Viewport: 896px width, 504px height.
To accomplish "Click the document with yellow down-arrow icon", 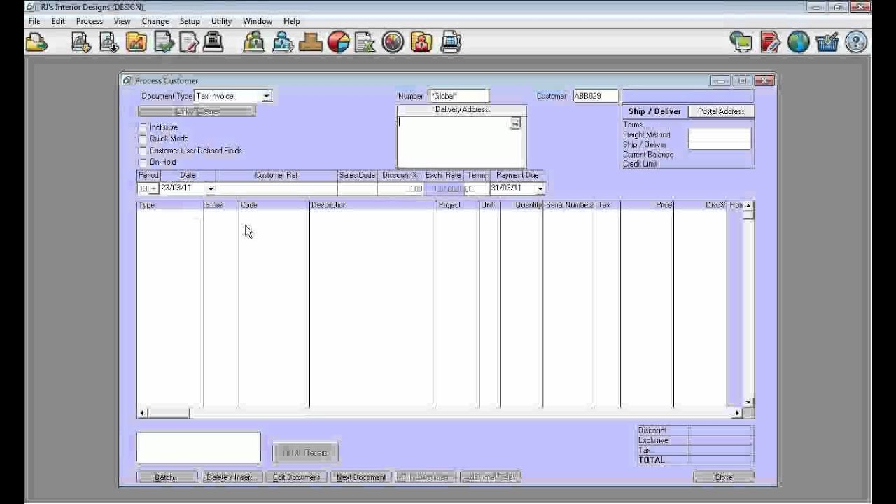I will coord(82,43).
